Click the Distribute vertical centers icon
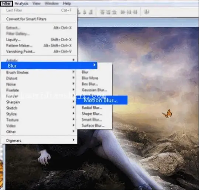This screenshot has height=190, width=199. tap(108, 12)
